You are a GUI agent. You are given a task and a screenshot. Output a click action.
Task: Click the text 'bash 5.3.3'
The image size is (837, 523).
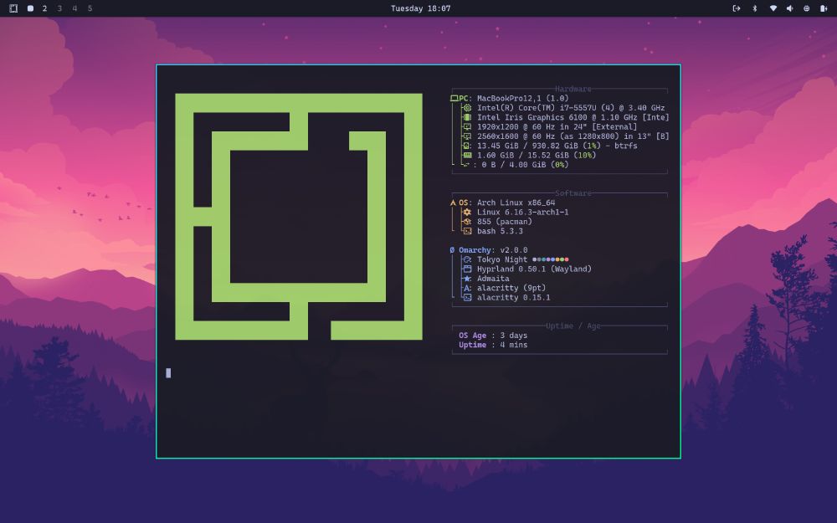tap(501, 231)
